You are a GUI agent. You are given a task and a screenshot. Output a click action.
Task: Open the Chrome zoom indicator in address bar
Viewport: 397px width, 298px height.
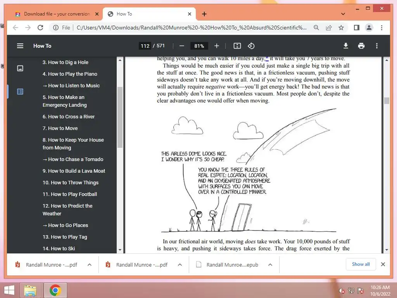pyautogui.click(x=316, y=28)
